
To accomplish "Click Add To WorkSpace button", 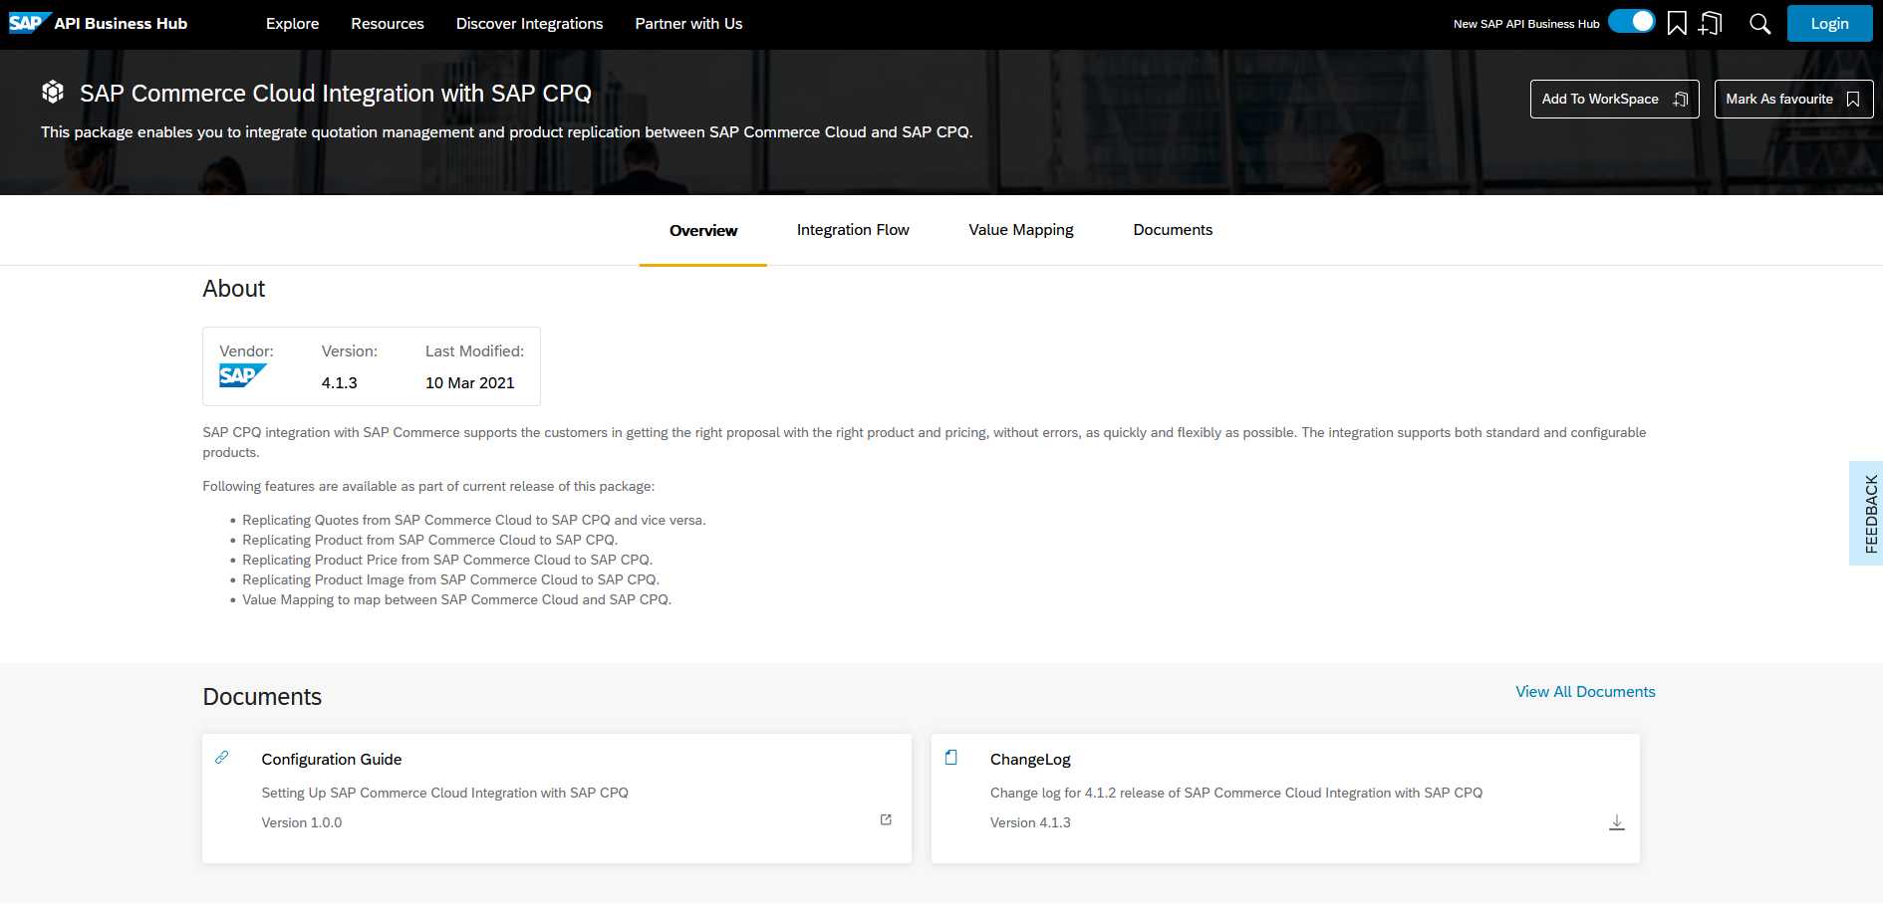I will tap(1614, 99).
